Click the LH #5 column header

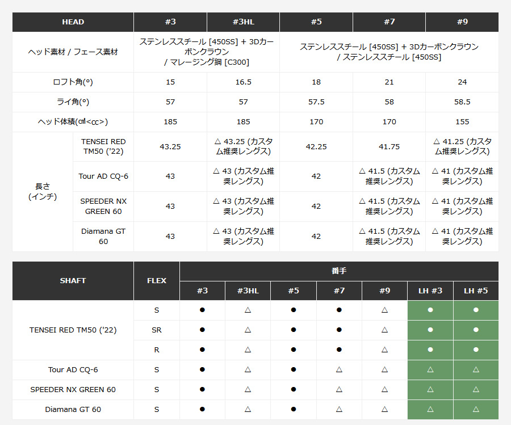476,291
